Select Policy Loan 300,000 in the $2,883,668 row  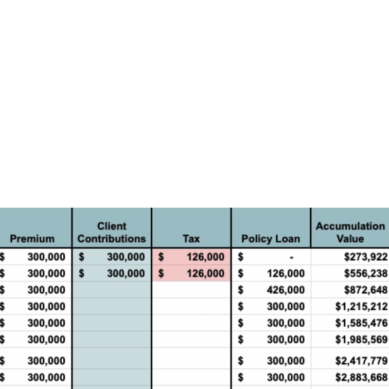[x=271, y=377]
